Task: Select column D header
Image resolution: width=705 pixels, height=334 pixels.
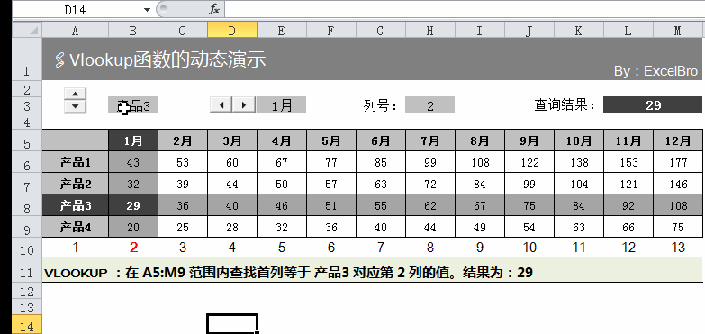Action: [x=232, y=31]
